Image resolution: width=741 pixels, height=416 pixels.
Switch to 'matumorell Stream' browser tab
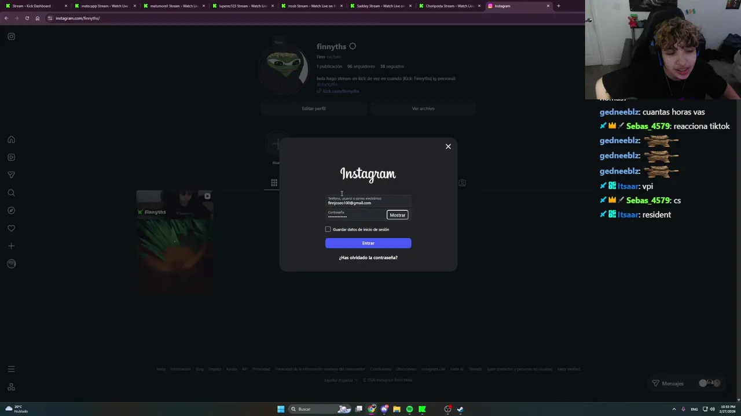point(173,6)
